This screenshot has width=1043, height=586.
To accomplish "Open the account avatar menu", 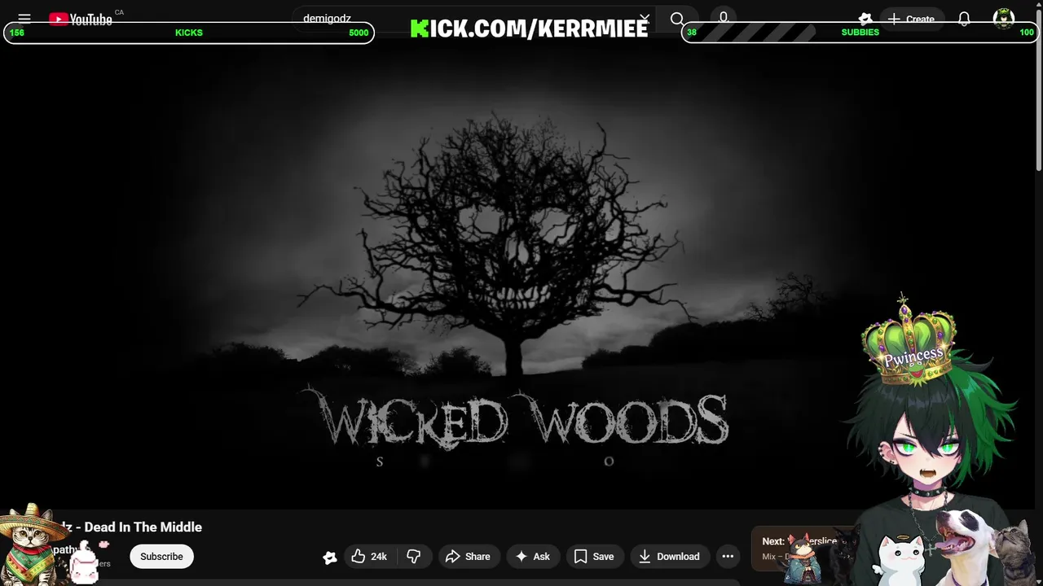I will tap(1004, 19).
